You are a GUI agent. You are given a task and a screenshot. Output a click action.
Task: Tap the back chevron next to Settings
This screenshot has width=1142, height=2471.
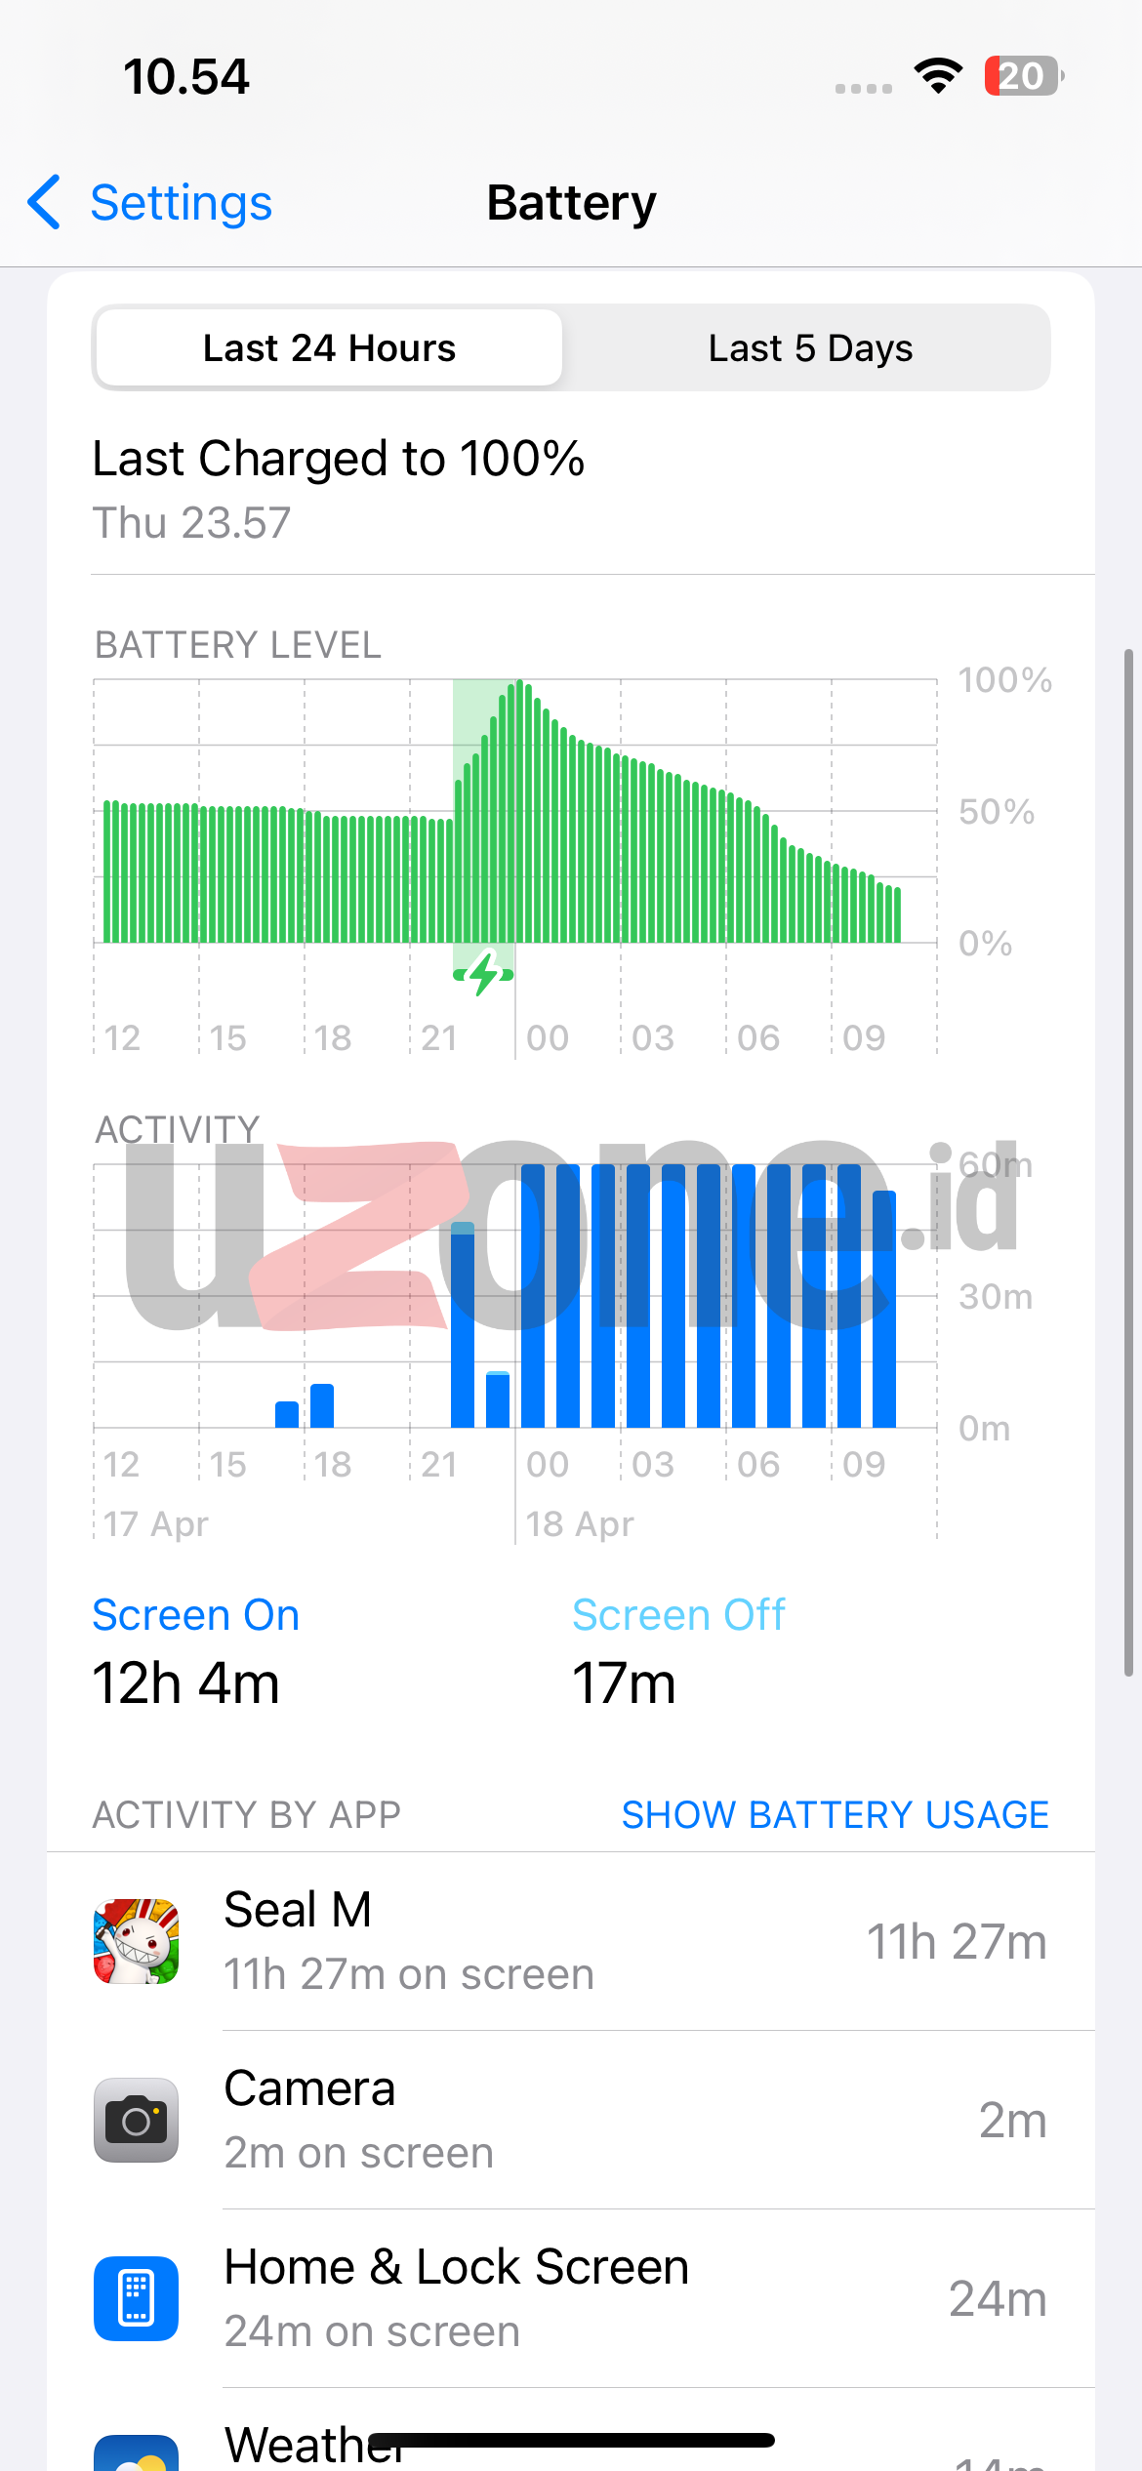45,203
